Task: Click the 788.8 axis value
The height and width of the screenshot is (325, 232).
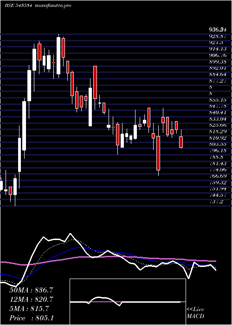Action: (x=216, y=157)
